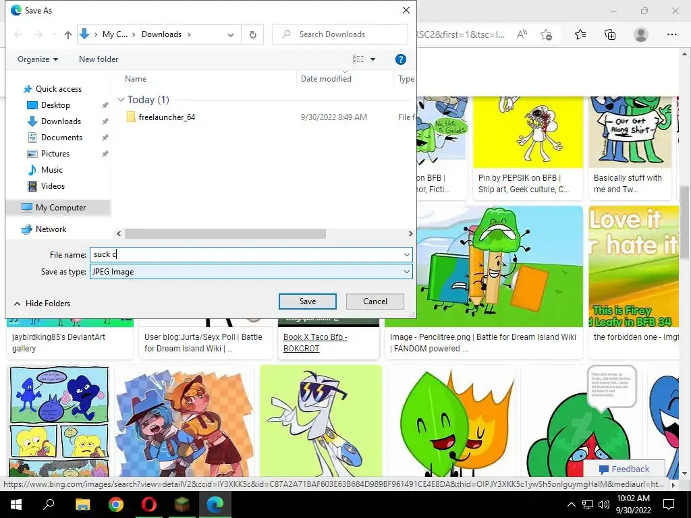This screenshot has height=518, width=691.
Task: Open Our Get Along Shirt thumbnail
Action: (x=630, y=132)
